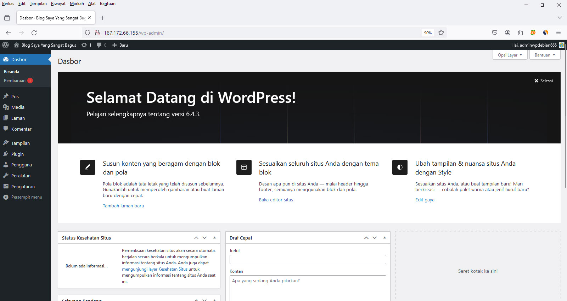
Task: Click into the Judul input field
Action: click(x=308, y=260)
